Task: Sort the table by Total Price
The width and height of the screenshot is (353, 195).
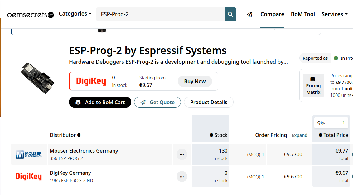Action: click(333, 135)
